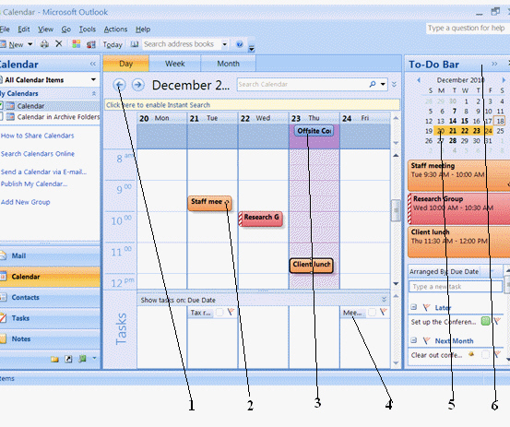
Task: Select the red Research G appointment
Action: (x=260, y=219)
